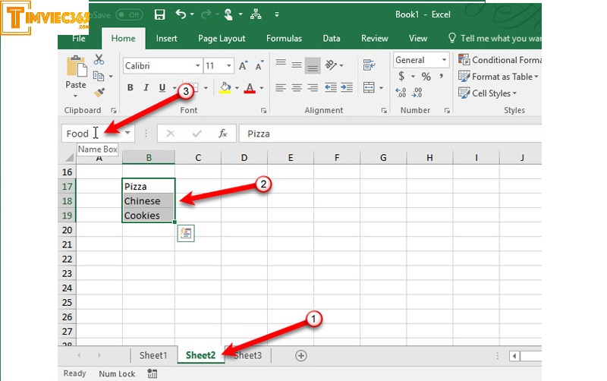
Task: Open the Calibri font name dropdown
Action: 198,66
